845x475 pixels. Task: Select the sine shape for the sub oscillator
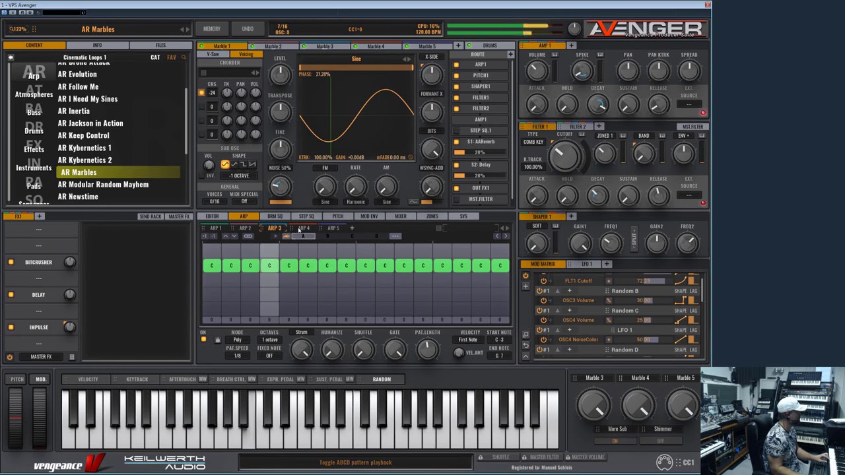coord(225,164)
